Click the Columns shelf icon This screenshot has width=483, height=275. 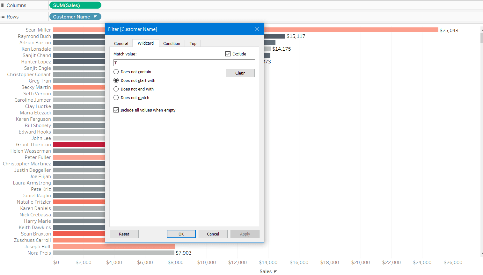pos(3,5)
